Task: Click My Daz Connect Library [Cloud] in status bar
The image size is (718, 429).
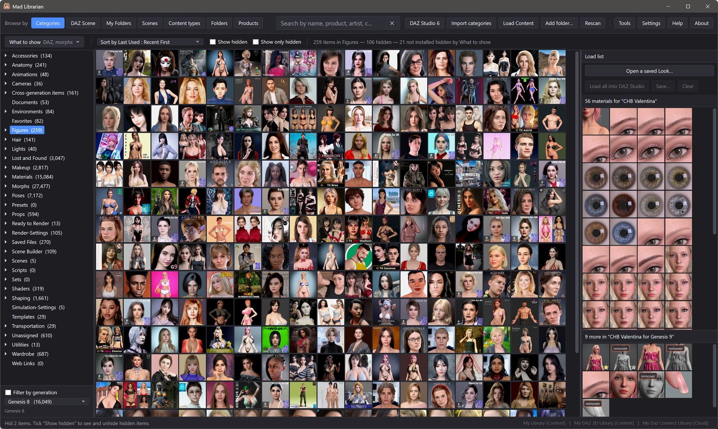Action: pos(675,423)
